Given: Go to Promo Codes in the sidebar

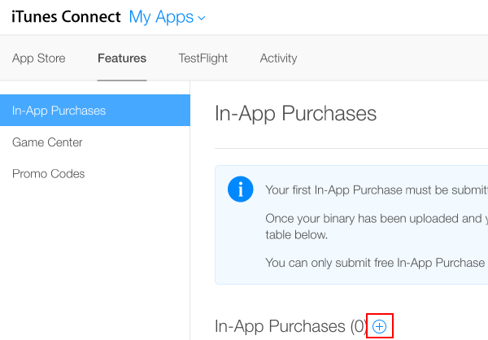Looking at the screenshot, I should [x=48, y=173].
